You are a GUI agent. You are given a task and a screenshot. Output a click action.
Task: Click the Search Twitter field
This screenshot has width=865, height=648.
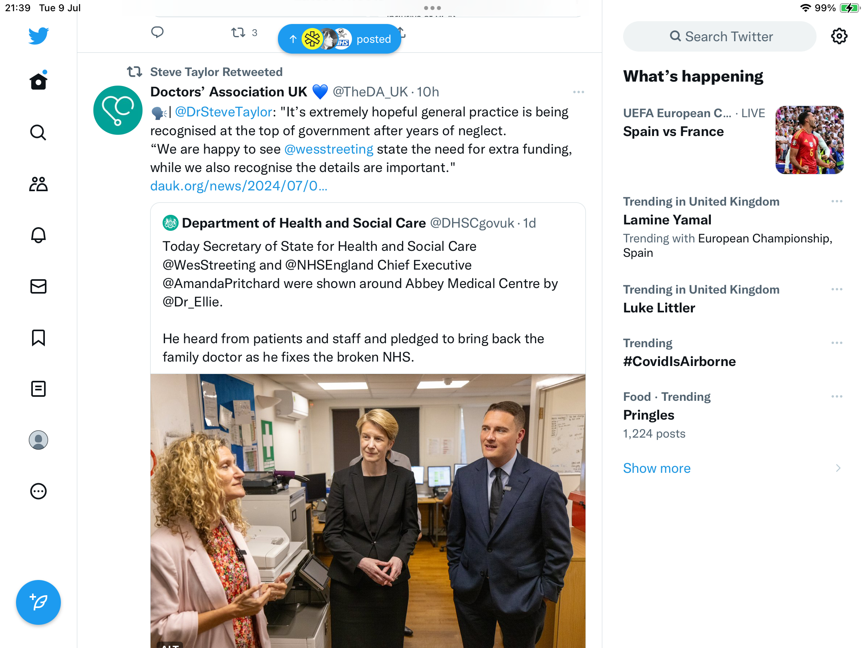720,36
